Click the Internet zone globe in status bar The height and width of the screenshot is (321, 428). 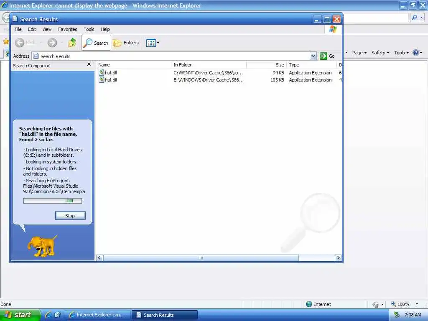pyautogui.click(x=309, y=304)
